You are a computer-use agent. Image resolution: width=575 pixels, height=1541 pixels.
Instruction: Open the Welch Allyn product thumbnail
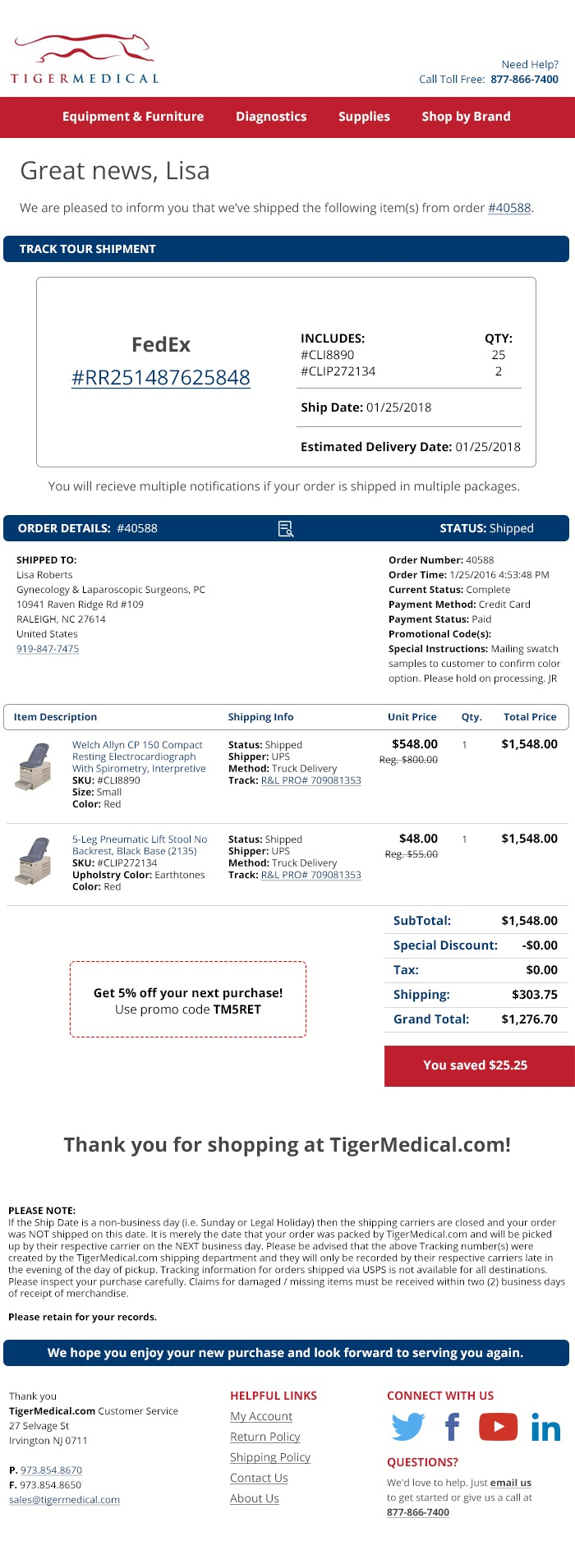click(x=34, y=766)
